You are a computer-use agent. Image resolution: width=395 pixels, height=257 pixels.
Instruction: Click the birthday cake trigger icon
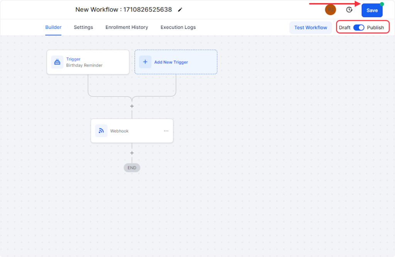tap(57, 62)
